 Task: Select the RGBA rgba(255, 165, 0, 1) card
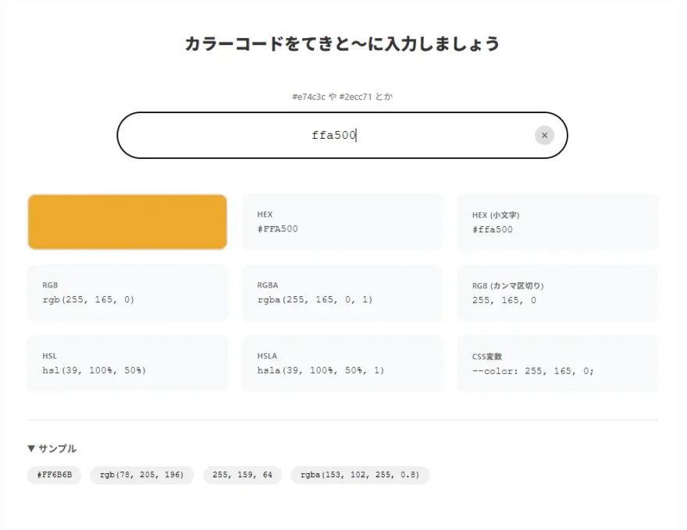342,292
